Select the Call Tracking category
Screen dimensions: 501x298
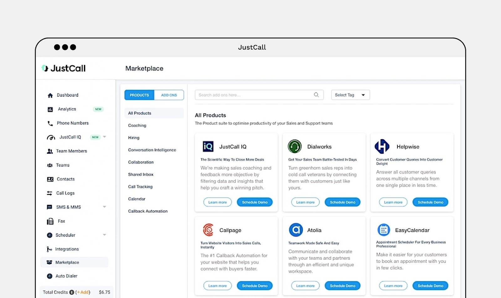tap(140, 186)
